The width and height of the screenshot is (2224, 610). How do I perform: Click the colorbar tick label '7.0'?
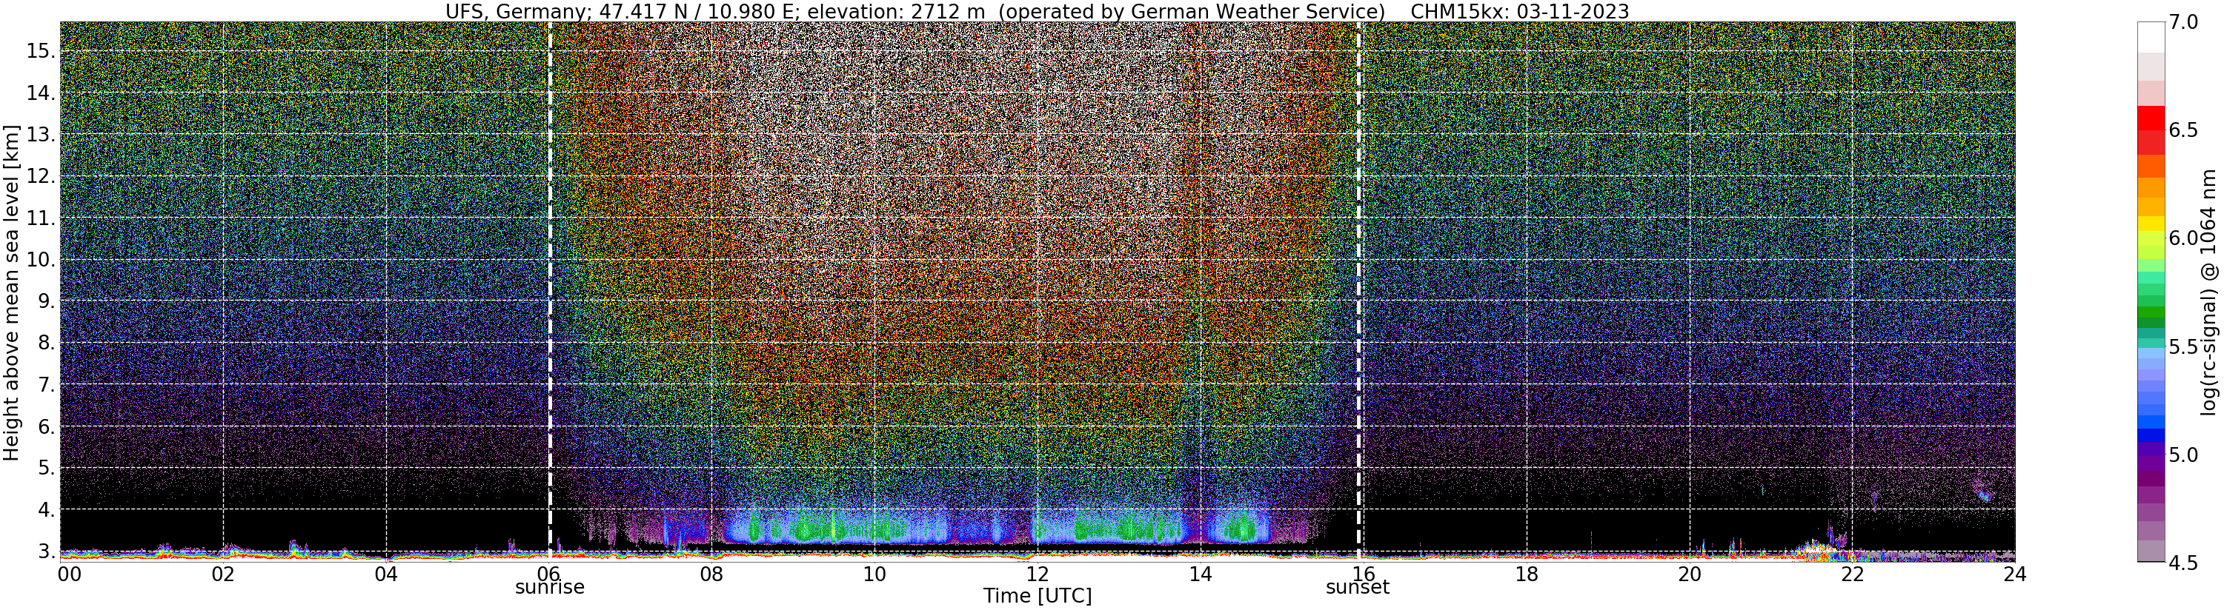coord(2182,22)
